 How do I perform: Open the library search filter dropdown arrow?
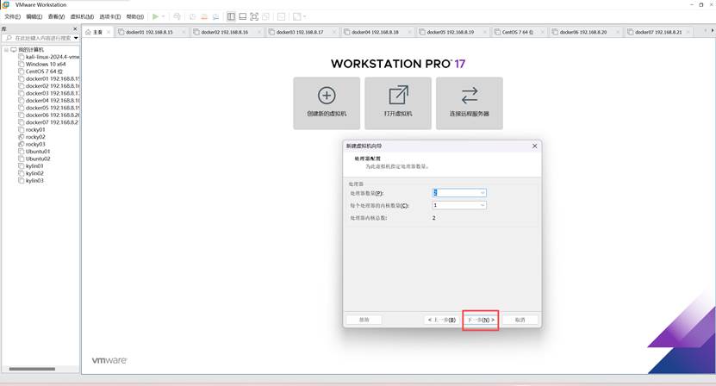[x=76, y=38]
